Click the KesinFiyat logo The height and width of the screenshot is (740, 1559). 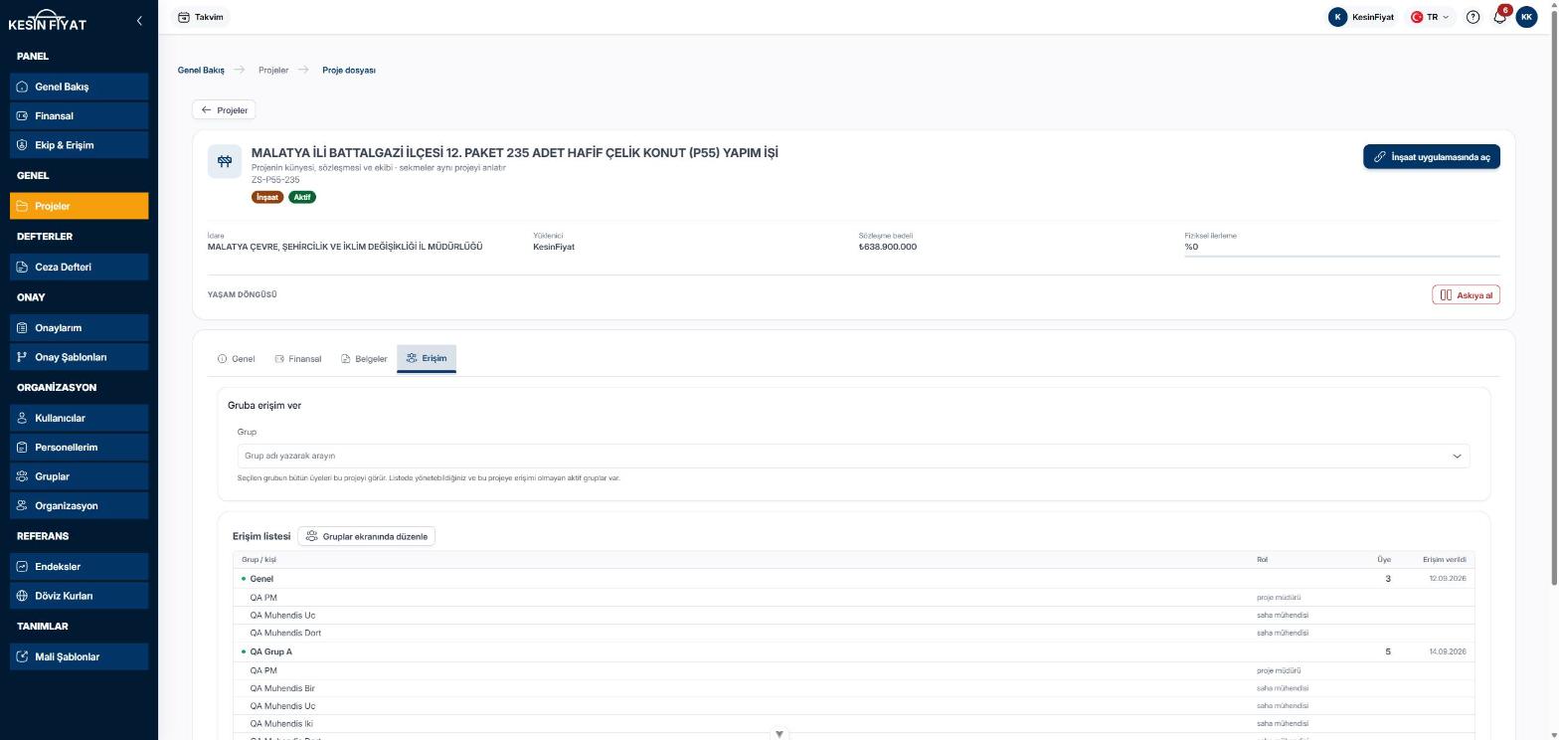click(47, 21)
